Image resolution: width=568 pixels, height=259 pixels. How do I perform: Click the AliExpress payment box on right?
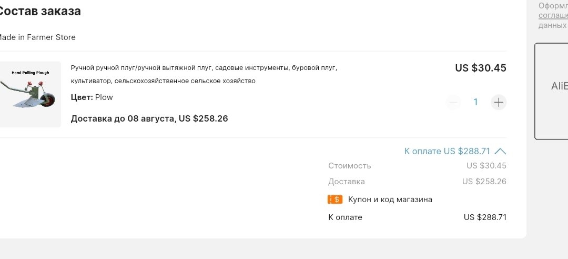coord(551,91)
